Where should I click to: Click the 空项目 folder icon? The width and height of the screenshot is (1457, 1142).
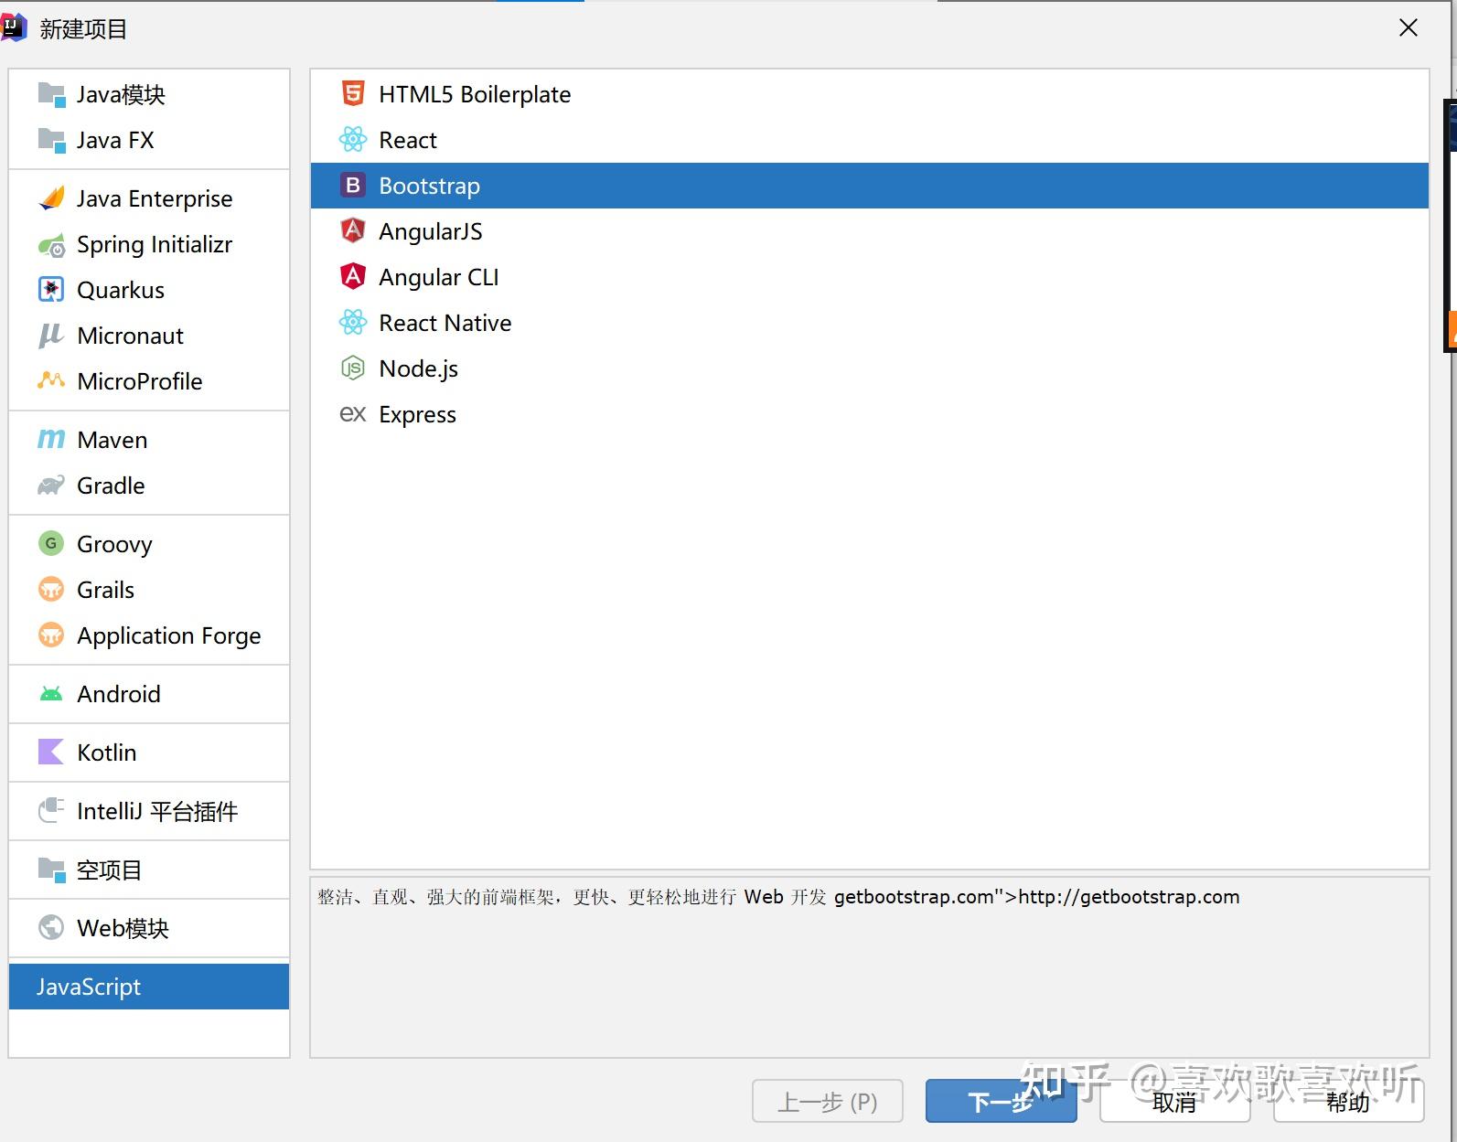(x=51, y=870)
